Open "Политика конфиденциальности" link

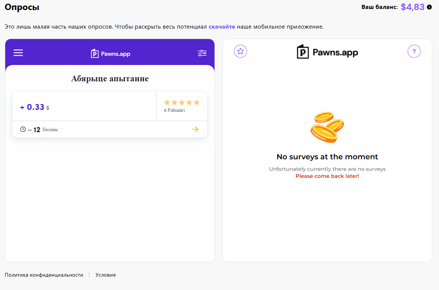tap(44, 275)
